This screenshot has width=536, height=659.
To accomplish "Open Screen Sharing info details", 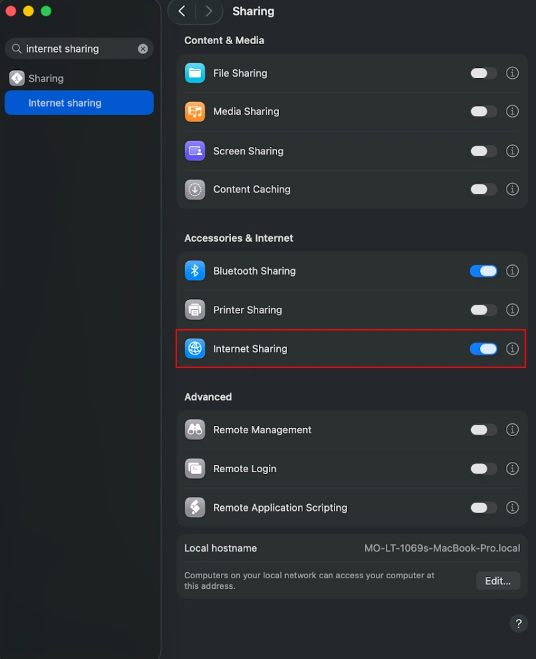I will pyautogui.click(x=512, y=151).
